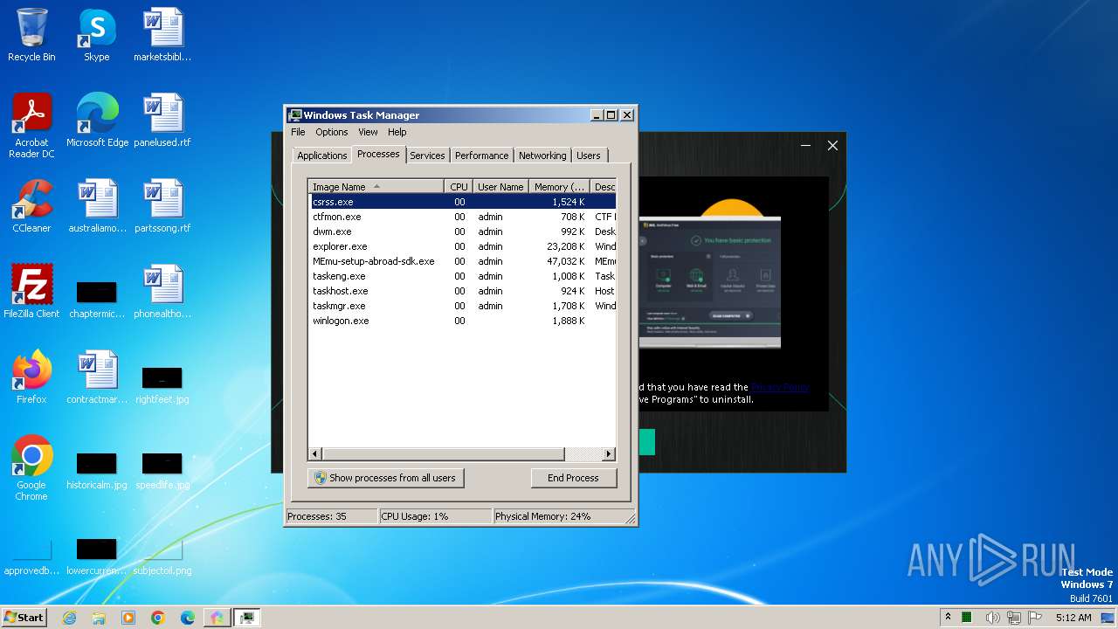Open the Recycle Bin icon

(31, 35)
